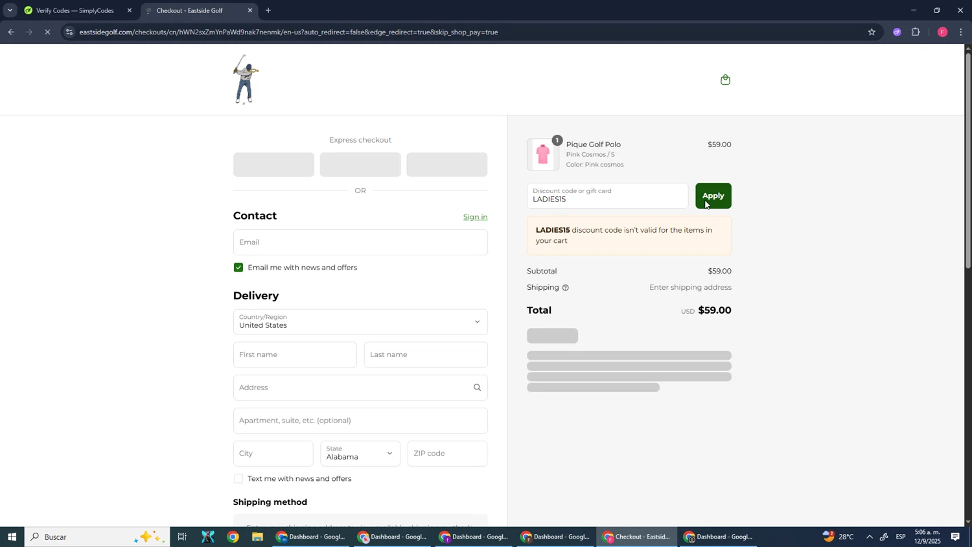Close the Verify Codes SimplyCodes tab
Screen dimensions: 972x547
tap(130, 10)
